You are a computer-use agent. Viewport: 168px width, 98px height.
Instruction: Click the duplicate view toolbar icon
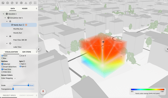pos(31,3)
